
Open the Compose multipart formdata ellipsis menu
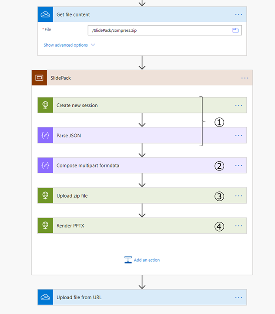point(238,166)
